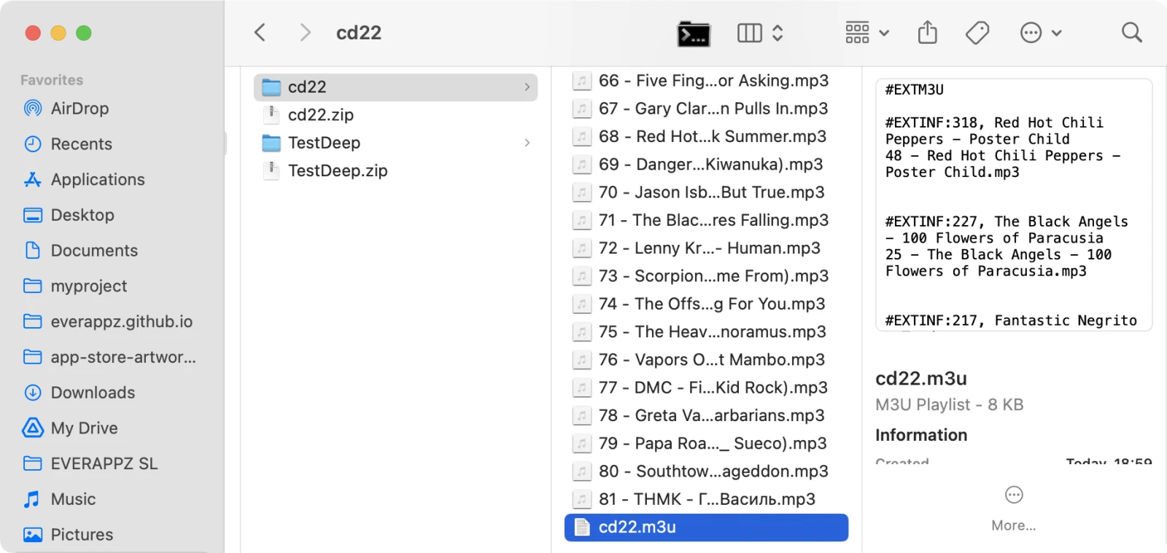Open the grouping options dropdown
The height and width of the screenshot is (553, 1167).
pyautogui.click(x=866, y=33)
